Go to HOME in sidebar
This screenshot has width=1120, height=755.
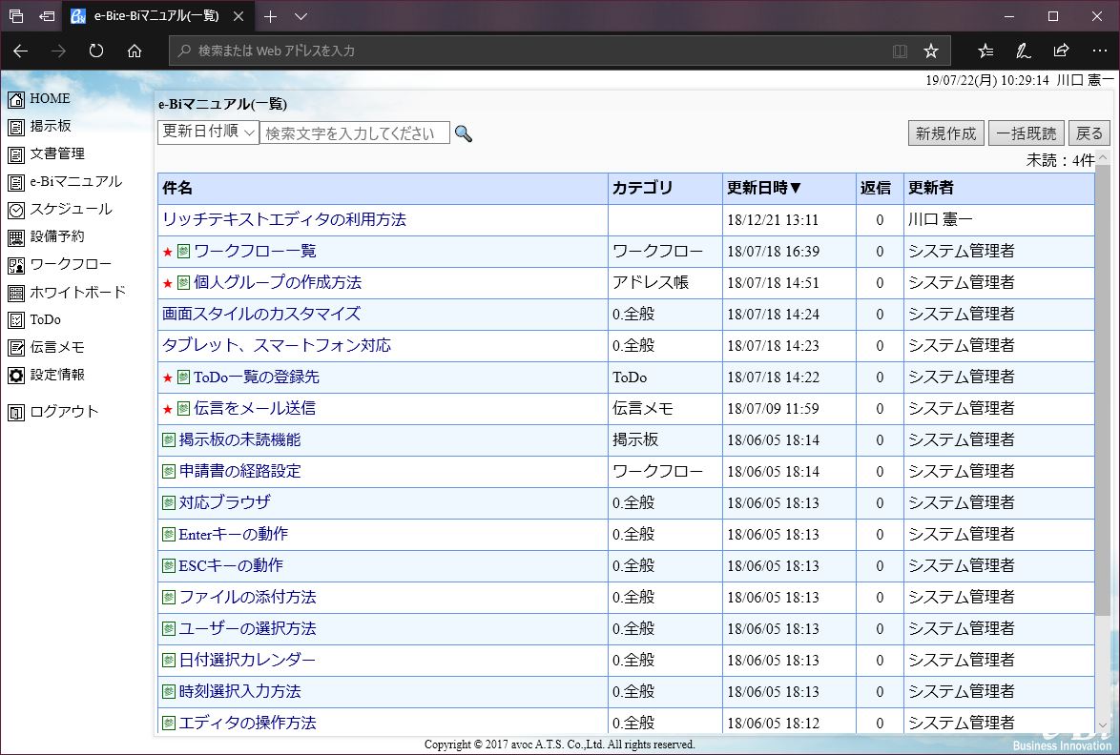click(x=50, y=99)
